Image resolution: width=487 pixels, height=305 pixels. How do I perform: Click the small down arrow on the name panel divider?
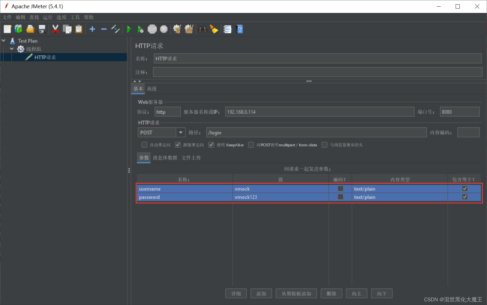[x=140, y=81]
